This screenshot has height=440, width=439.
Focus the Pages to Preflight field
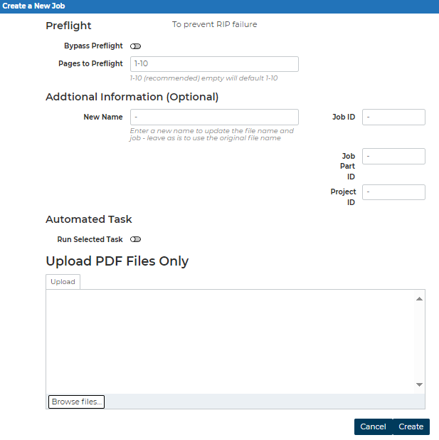tap(214, 64)
